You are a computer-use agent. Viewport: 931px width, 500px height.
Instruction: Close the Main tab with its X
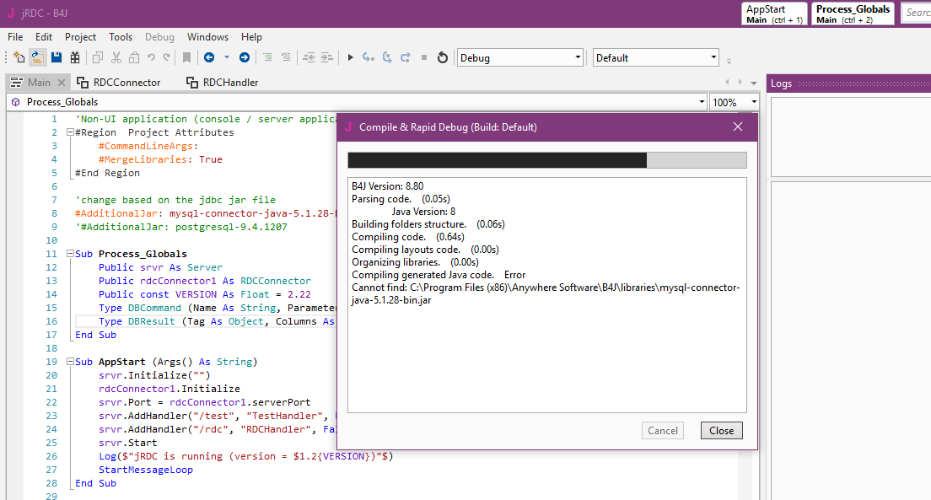pyautogui.click(x=61, y=83)
